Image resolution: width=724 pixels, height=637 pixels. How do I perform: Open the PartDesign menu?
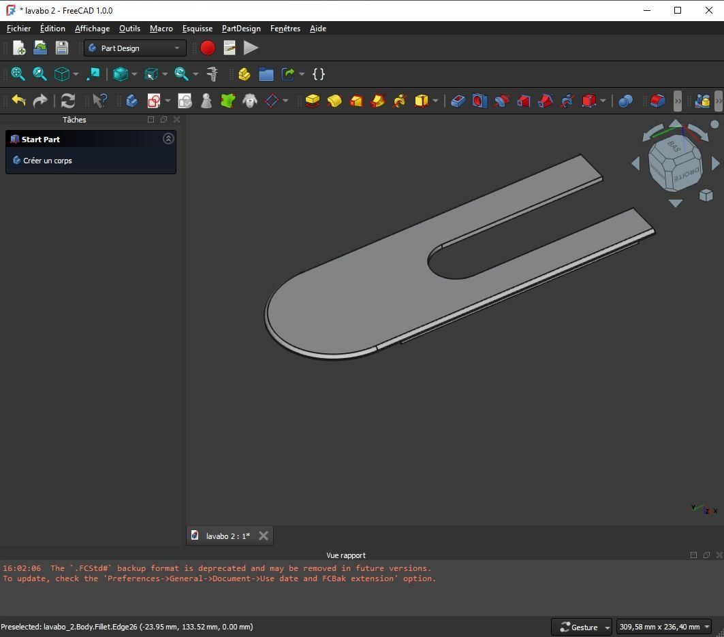point(241,29)
